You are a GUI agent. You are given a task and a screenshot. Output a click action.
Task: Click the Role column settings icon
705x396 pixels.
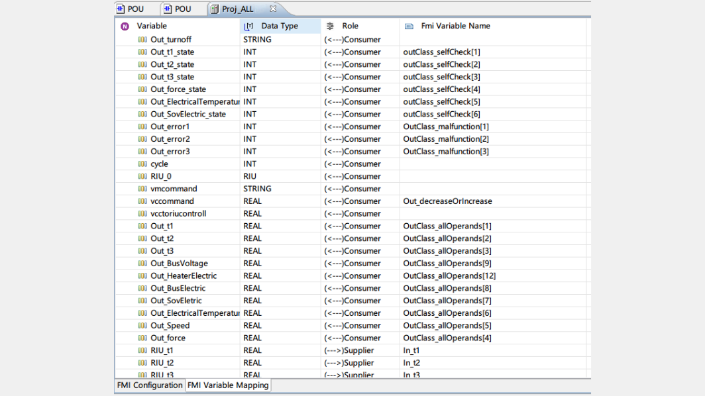pos(330,26)
